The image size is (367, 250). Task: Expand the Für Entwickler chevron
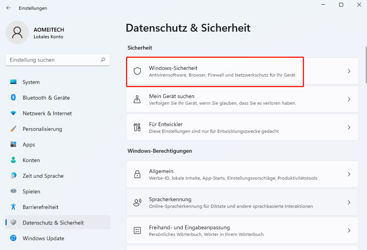349,127
